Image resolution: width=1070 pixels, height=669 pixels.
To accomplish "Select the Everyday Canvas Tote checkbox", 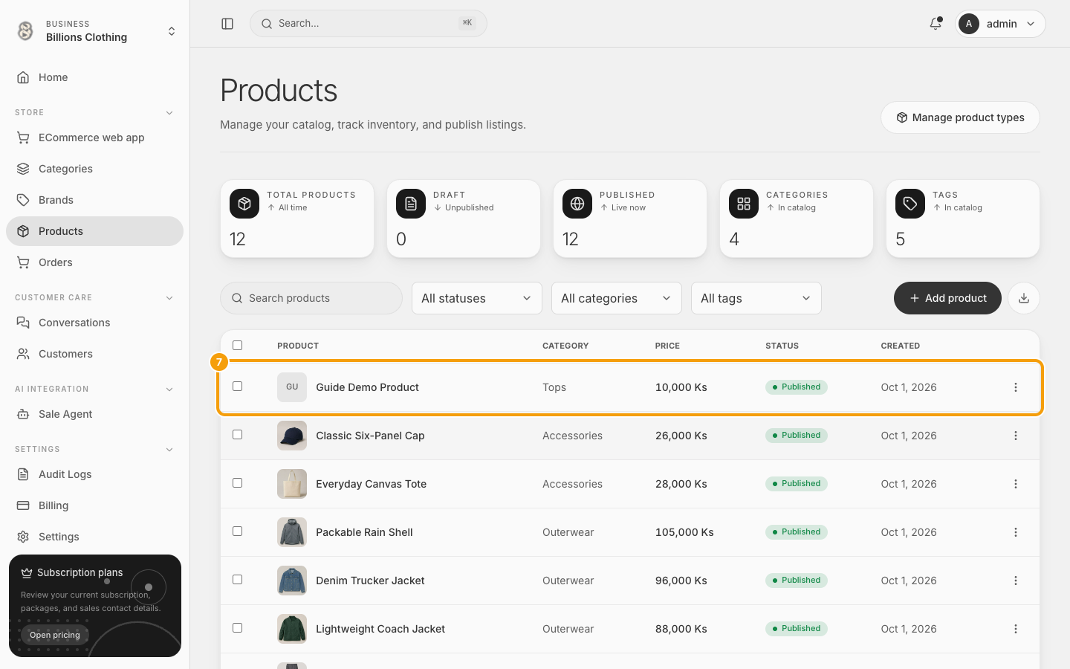I will 238,483.
